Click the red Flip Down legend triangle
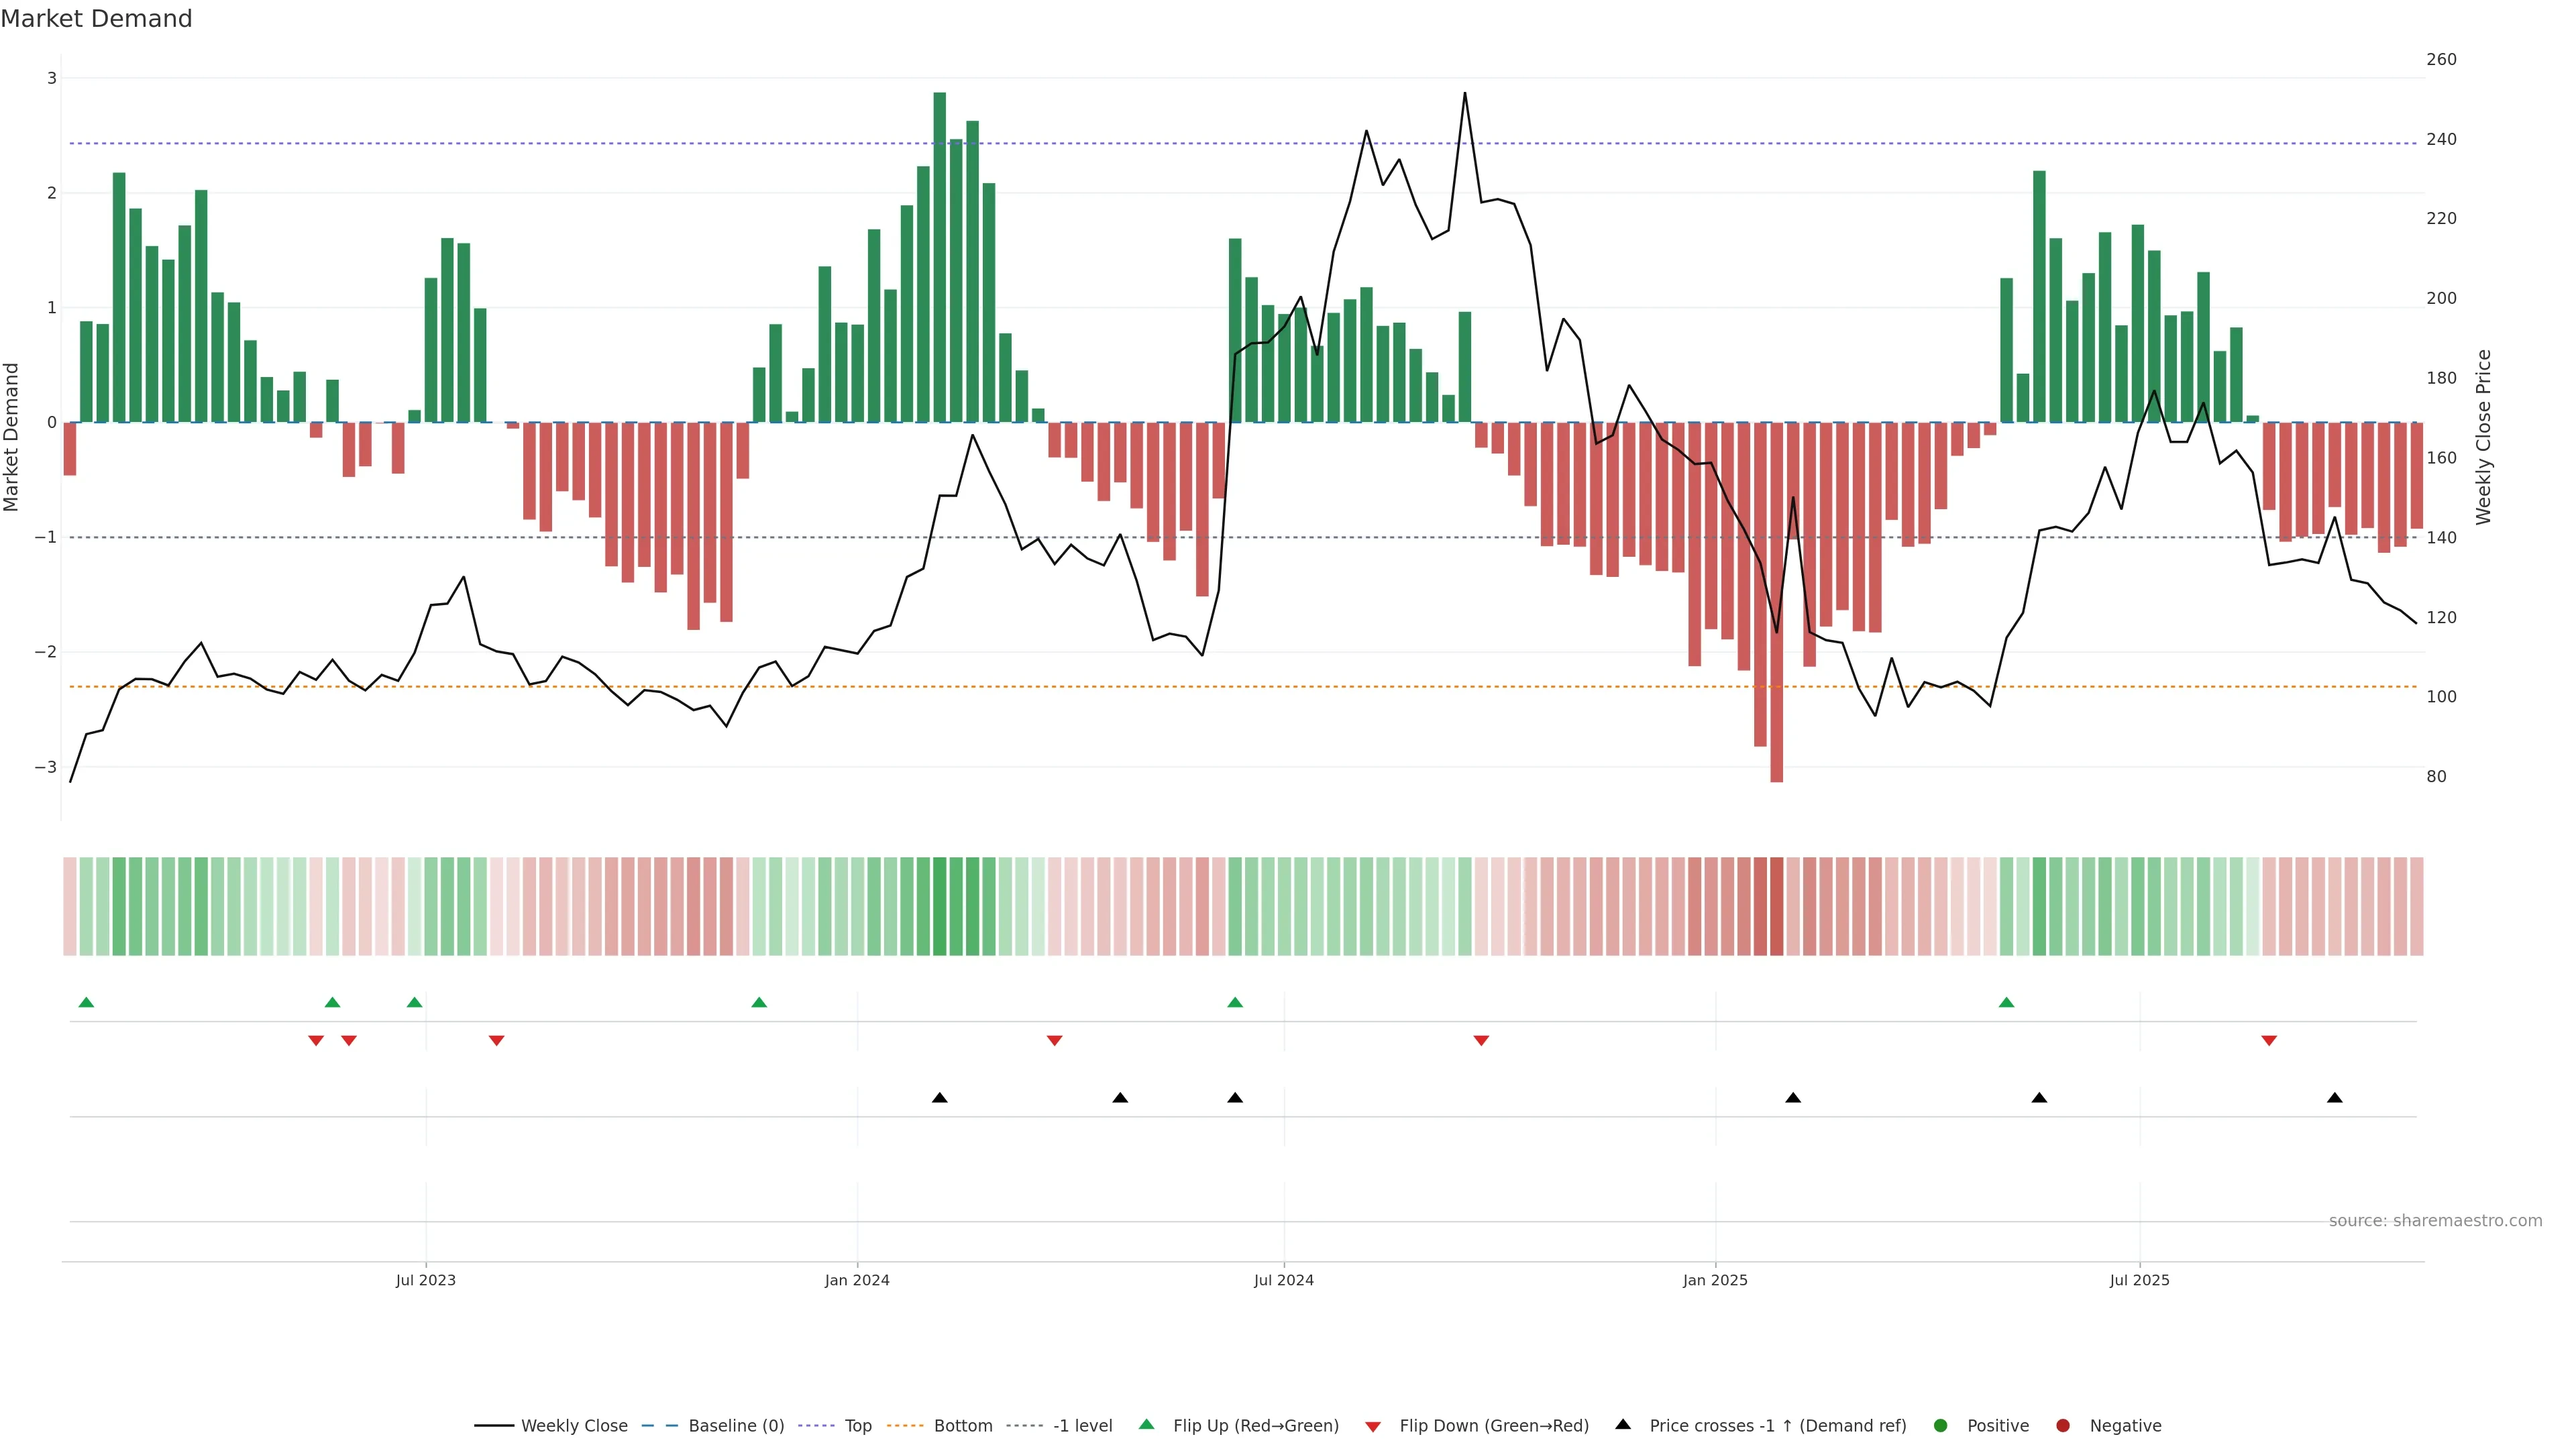This screenshot has height=1449, width=2576. point(1373,1427)
